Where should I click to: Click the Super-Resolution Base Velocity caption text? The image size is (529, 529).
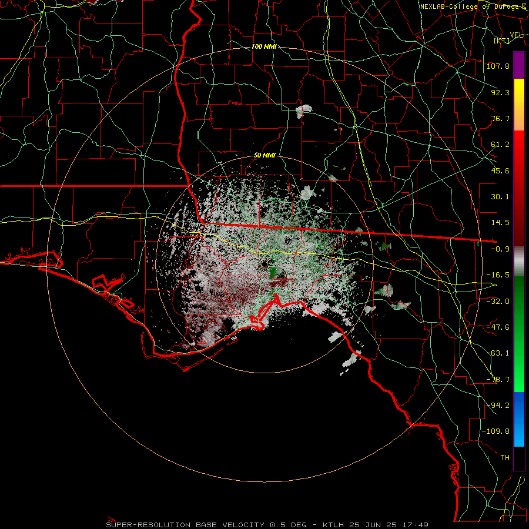pyautogui.click(x=267, y=525)
